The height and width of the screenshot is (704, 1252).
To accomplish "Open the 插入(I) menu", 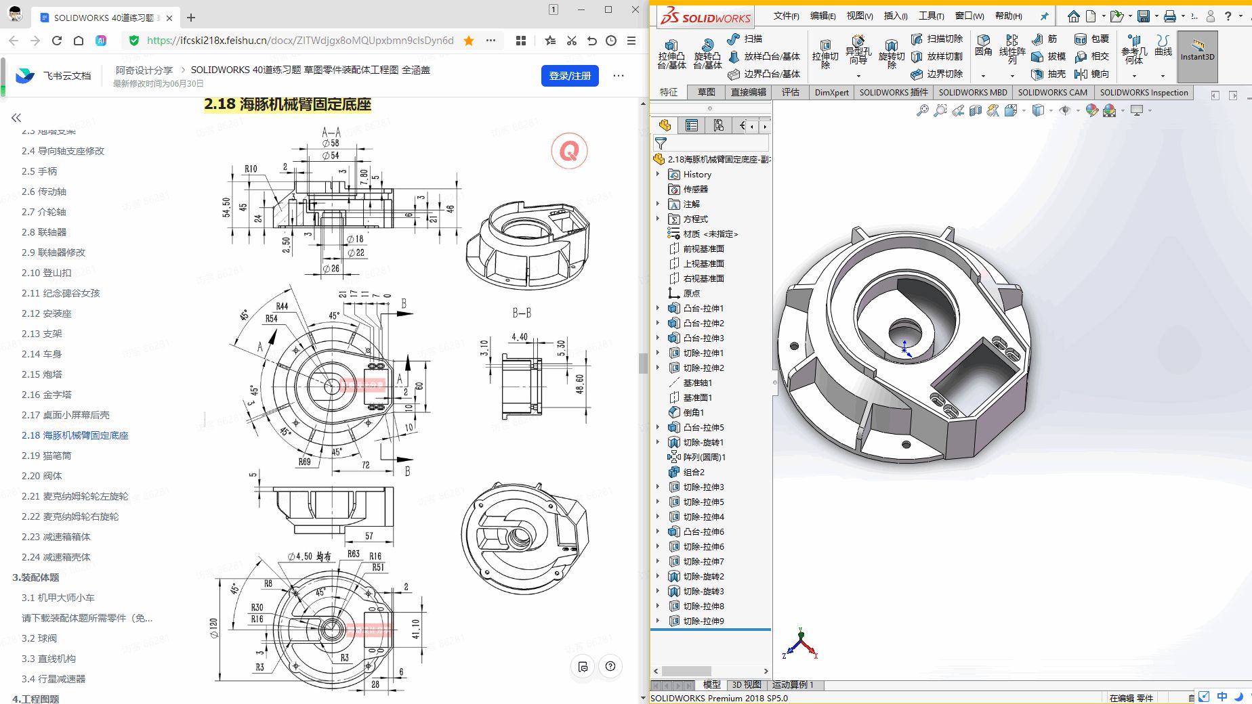I will (x=896, y=16).
